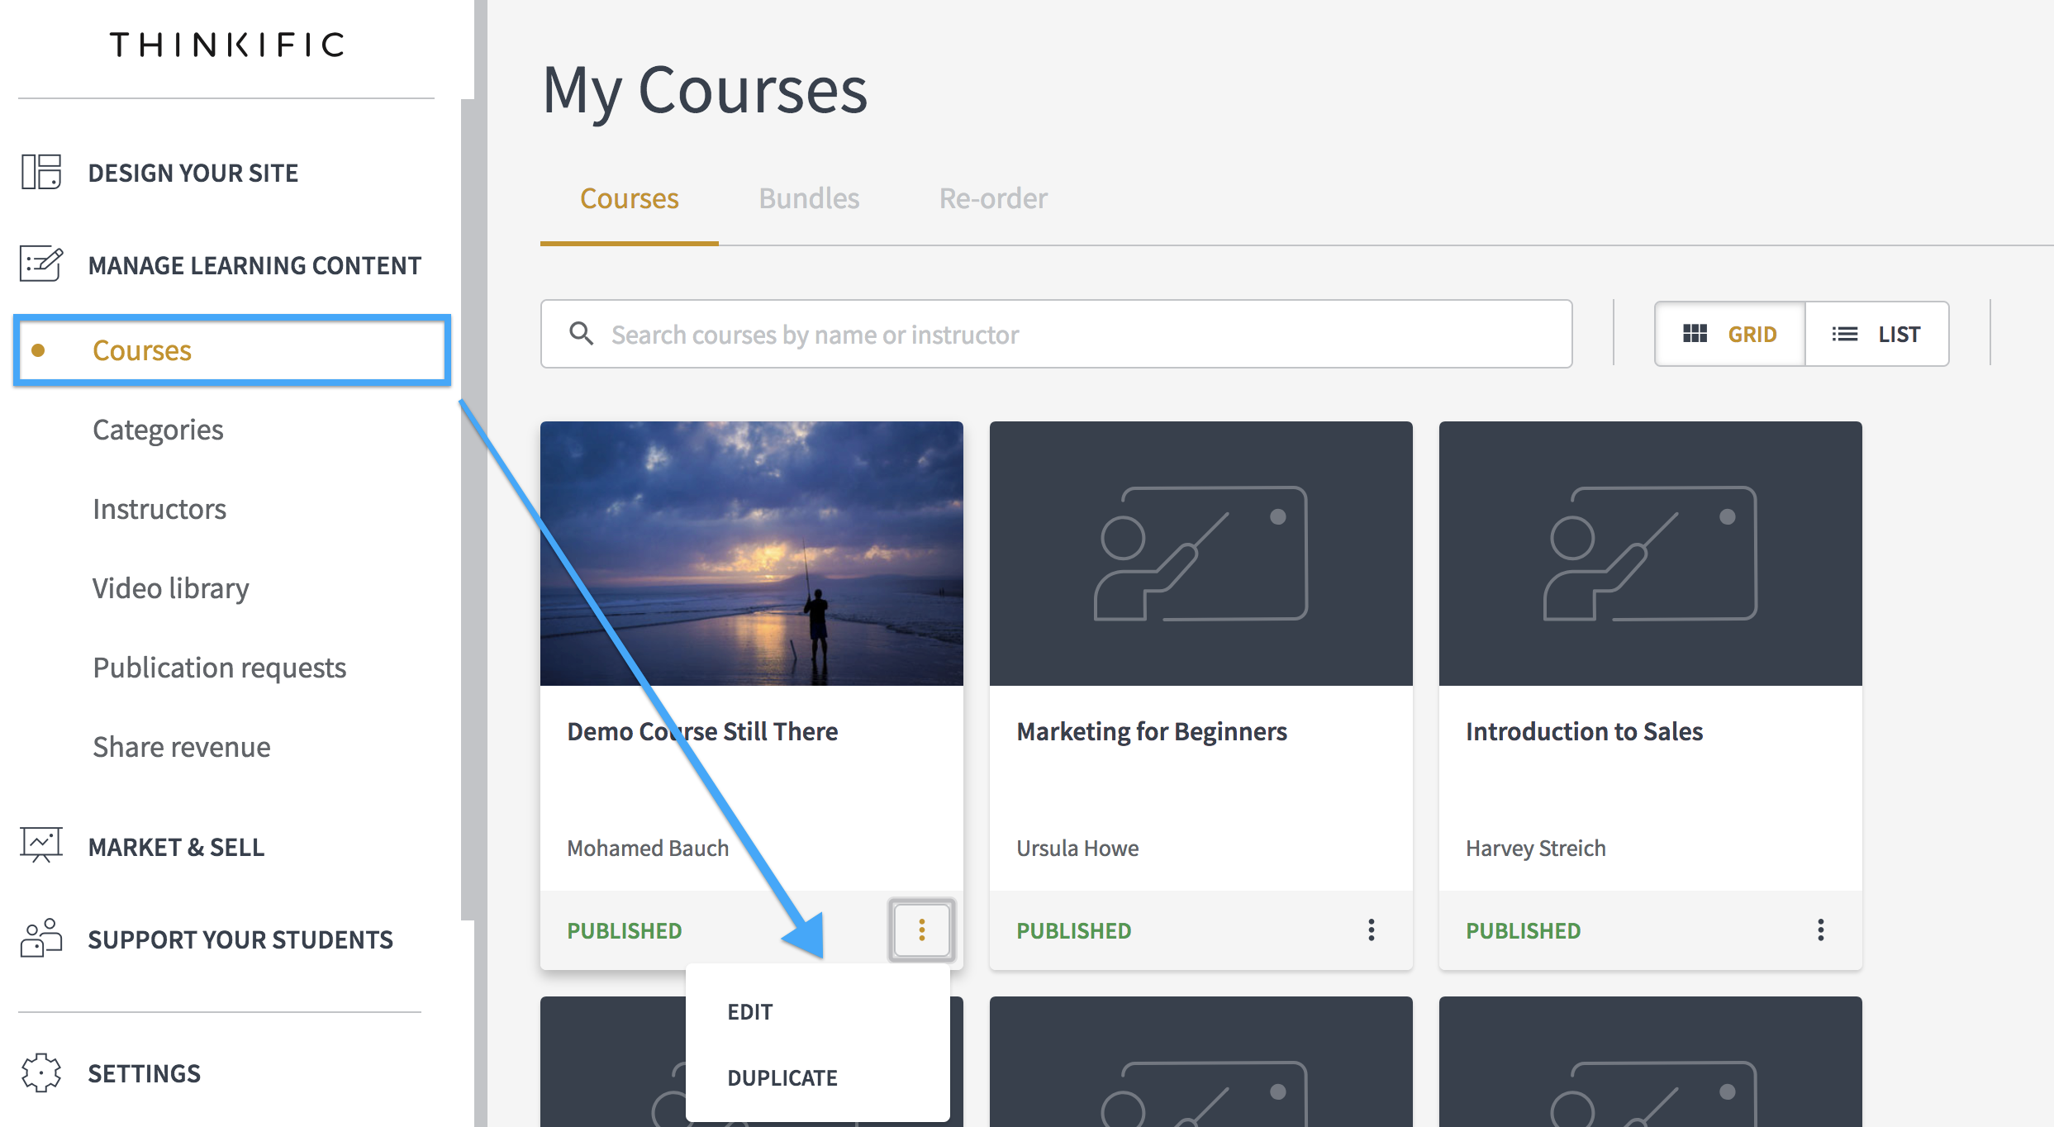Open the Introduction to Sales placeholder thumbnail
Viewport: 2054px width, 1127px height.
point(1651,554)
